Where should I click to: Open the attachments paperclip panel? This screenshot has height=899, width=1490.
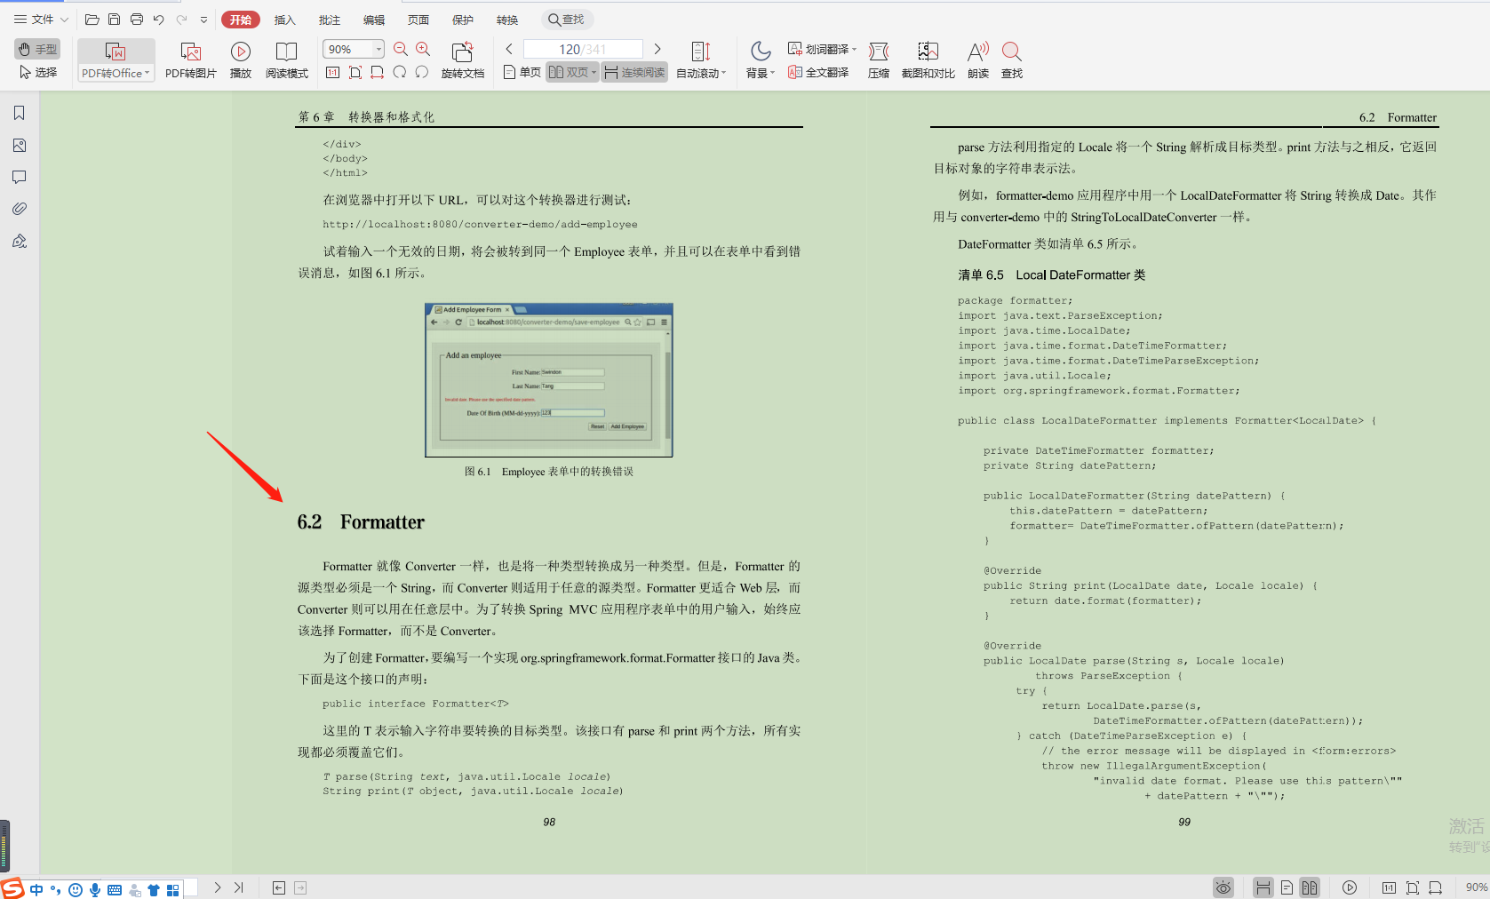20,209
